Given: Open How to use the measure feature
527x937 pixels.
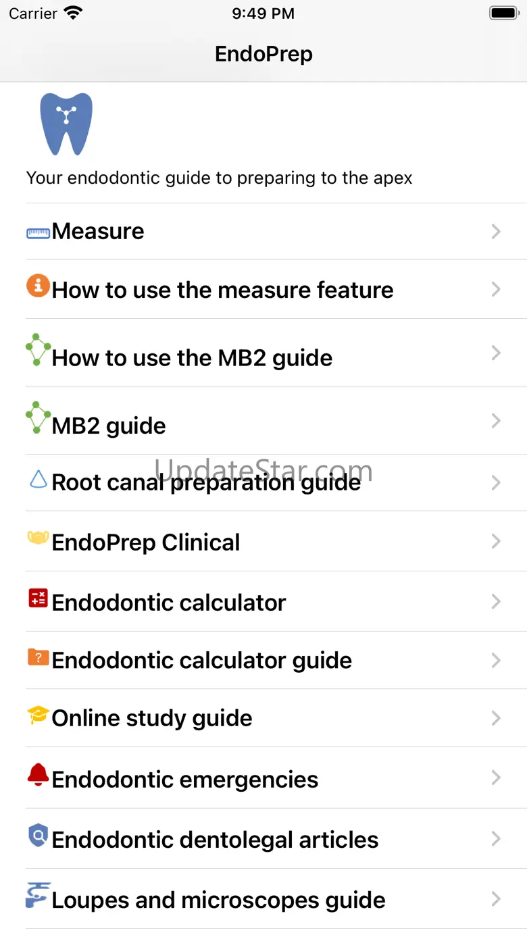Looking at the screenshot, I should (222, 290).
